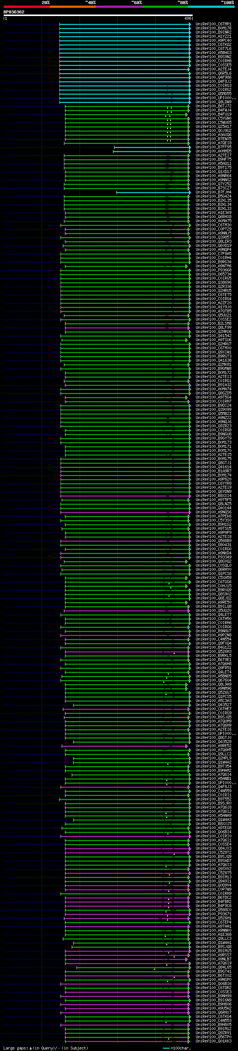Click label UniRef100_C6T7L6

[213, 48]
